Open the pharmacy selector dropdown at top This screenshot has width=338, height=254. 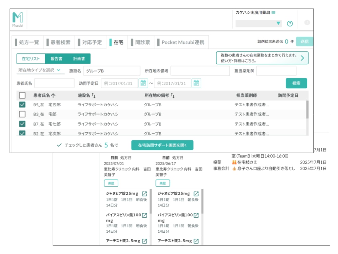click(259, 23)
